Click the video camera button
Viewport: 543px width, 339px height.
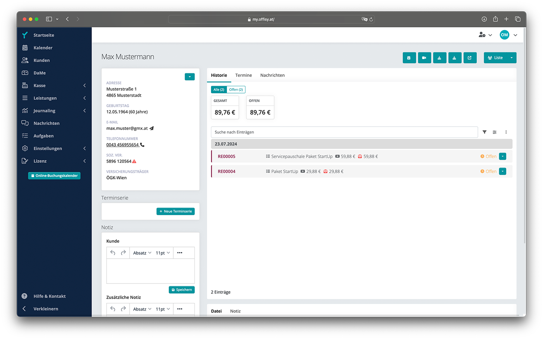pos(424,58)
